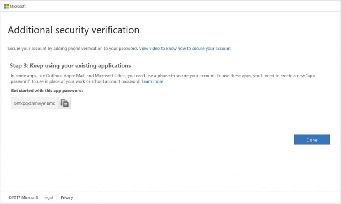Image resolution: width=341 pixels, height=204 pixels.
Task: Click the Microsoft four-square logo
Action: tap(7, 6)
